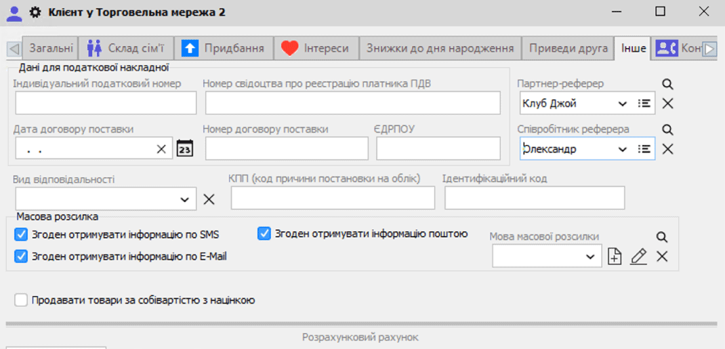Edit Мова масової розсилки with pencil icon
725x349 pixels.
[638, 256]
